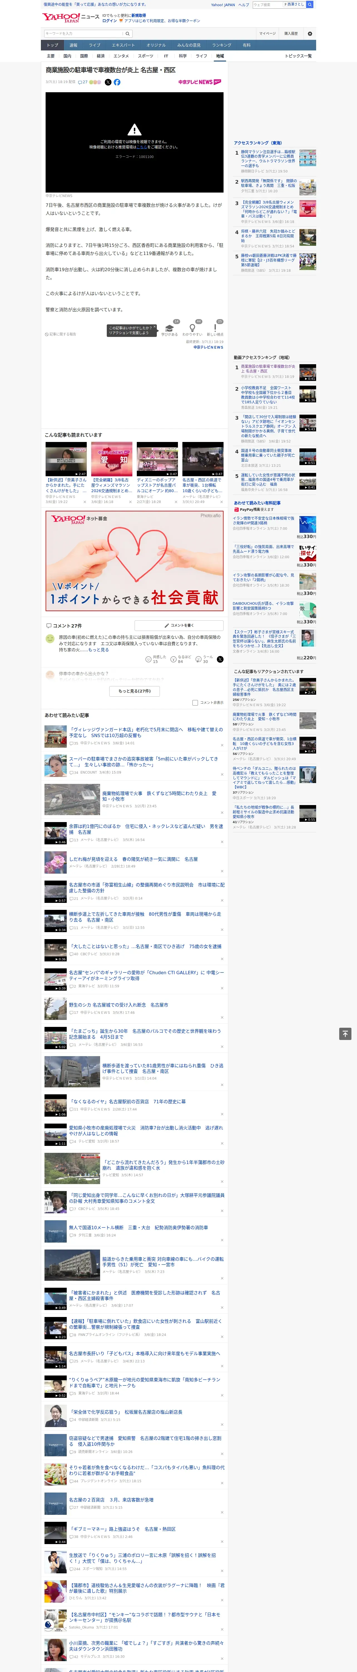Select the ランキング tab

(x=222, y=45)
